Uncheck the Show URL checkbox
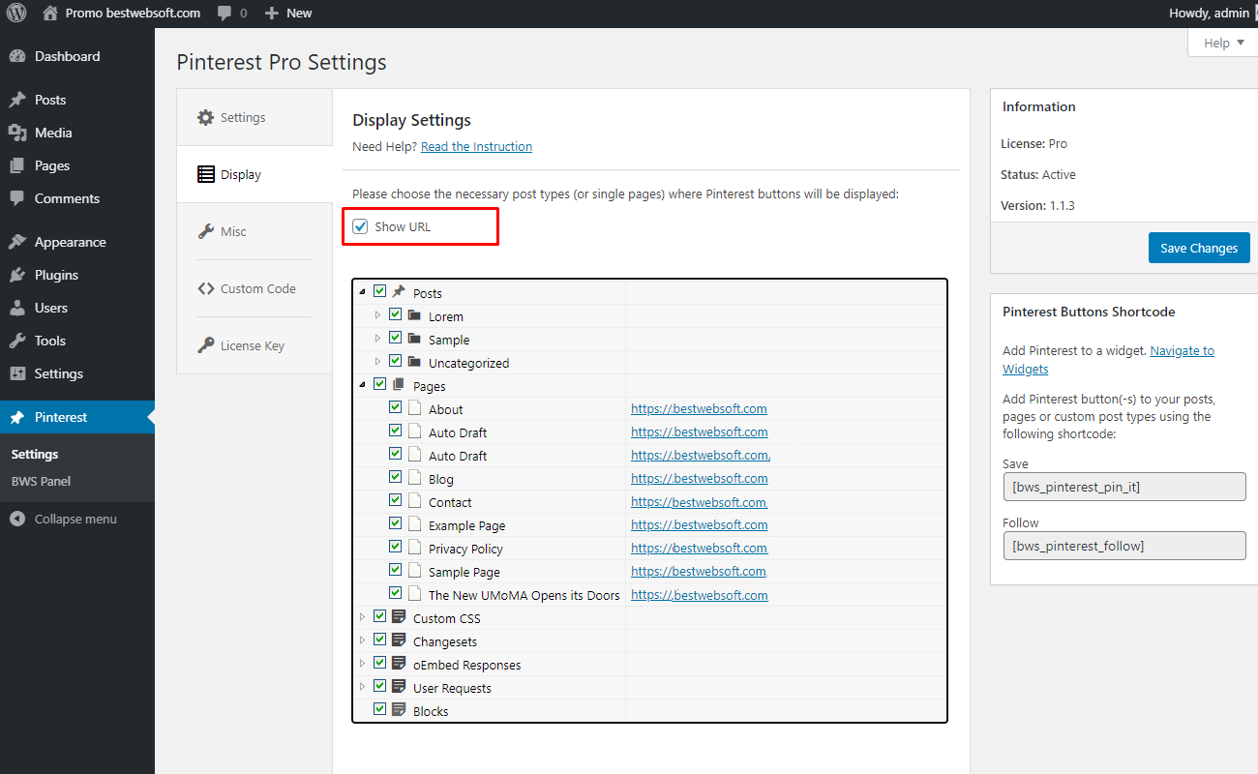1258x774 pixels. pyautogui.click(x=360, y=226)
